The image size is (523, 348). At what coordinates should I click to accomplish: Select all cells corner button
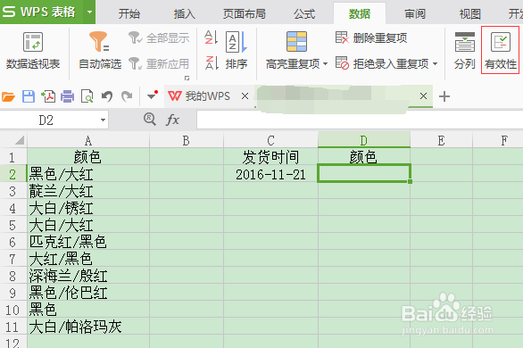(x=13, y=140)
